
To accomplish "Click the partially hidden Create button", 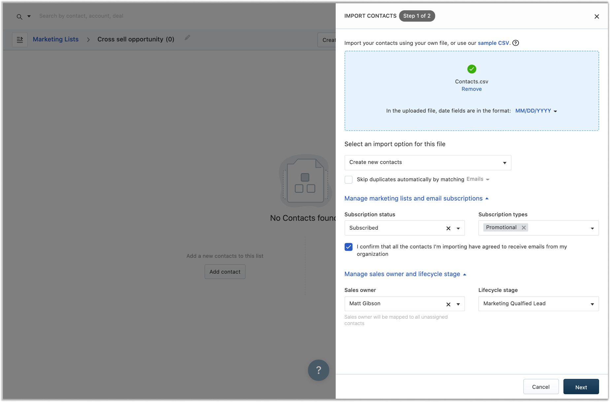I will coord(327,40).
